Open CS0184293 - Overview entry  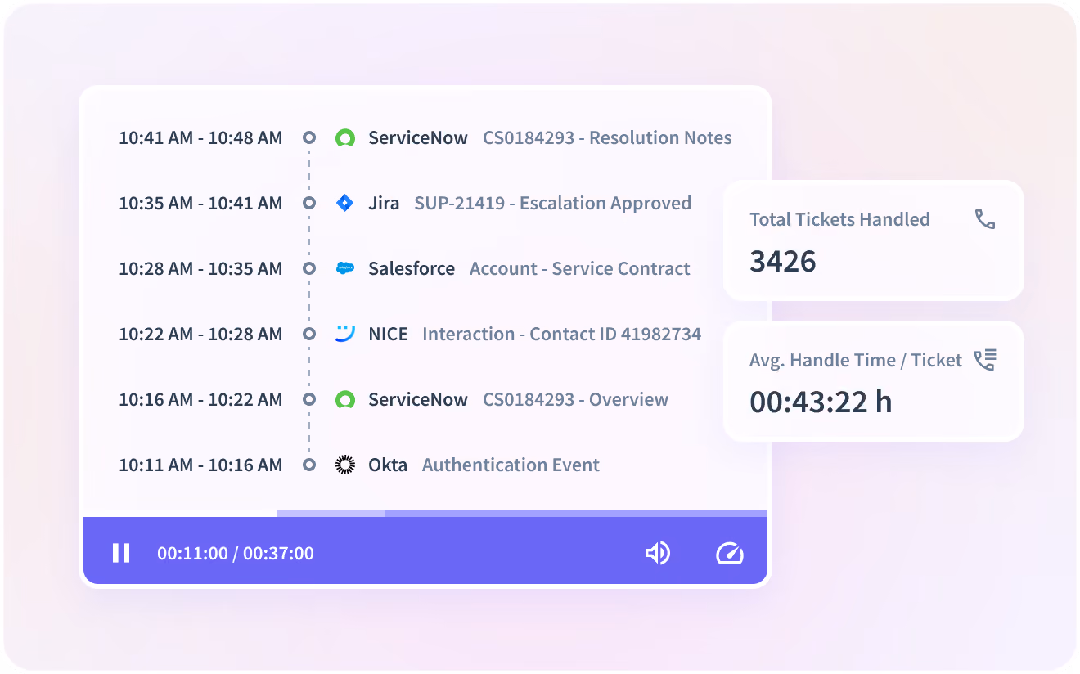575,399
